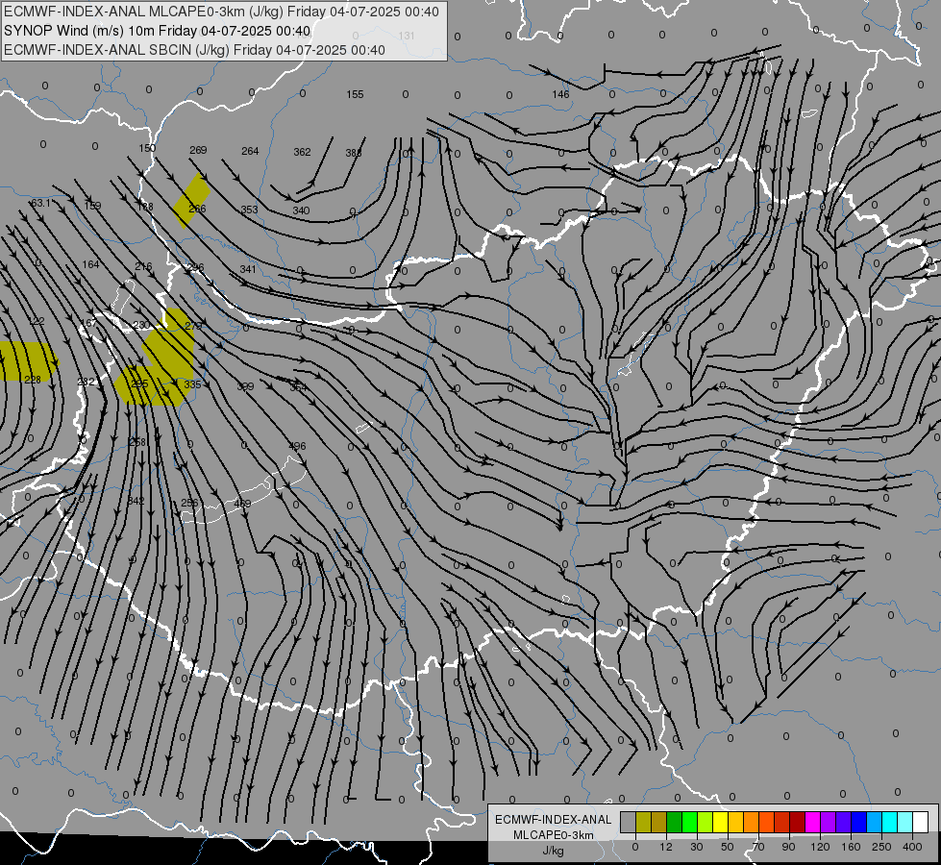Click map value 155

tap(355, 94)
